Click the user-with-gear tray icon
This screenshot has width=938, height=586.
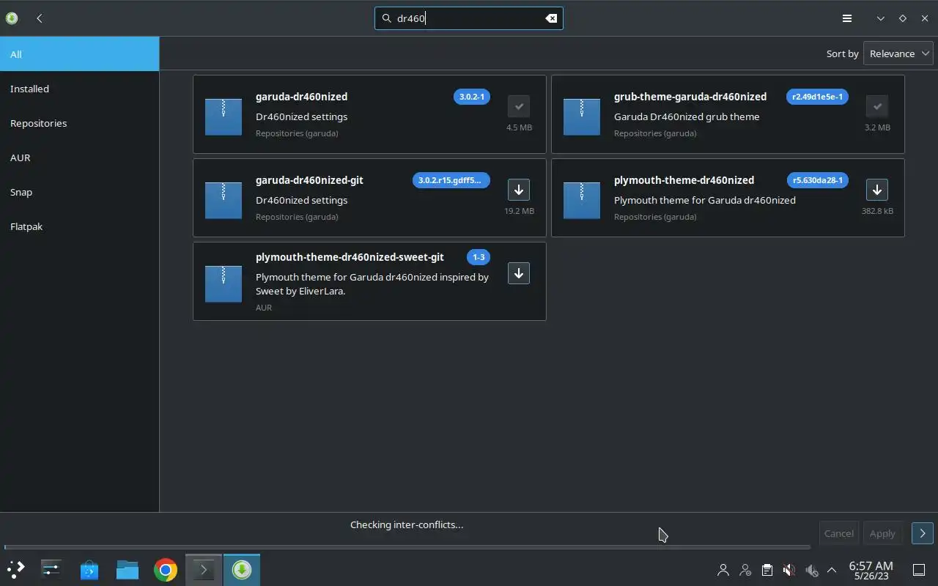(x=745, y=570)
